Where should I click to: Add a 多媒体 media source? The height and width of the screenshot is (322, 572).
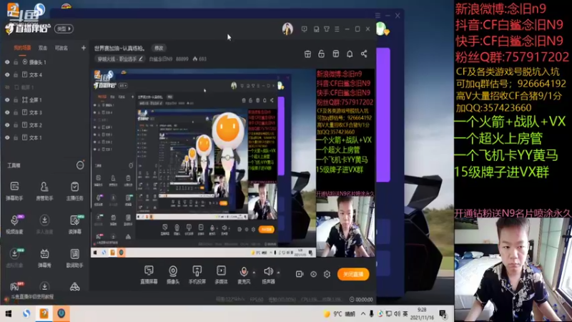(x=221, y=275)
